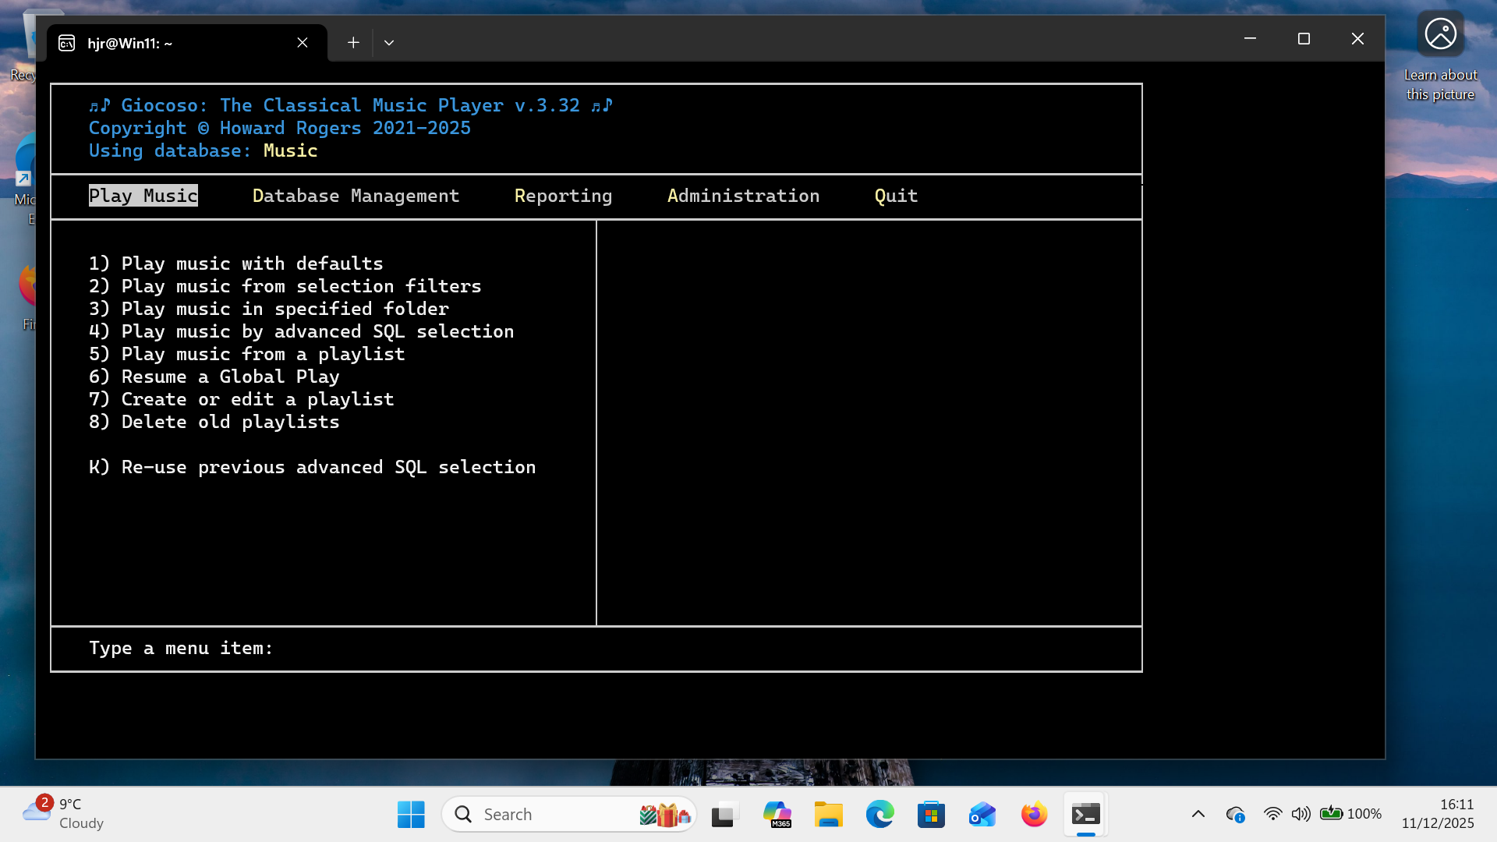1497x842 pixels.
Task: Open the Database Management menu
Action: (x=356, y=196)
